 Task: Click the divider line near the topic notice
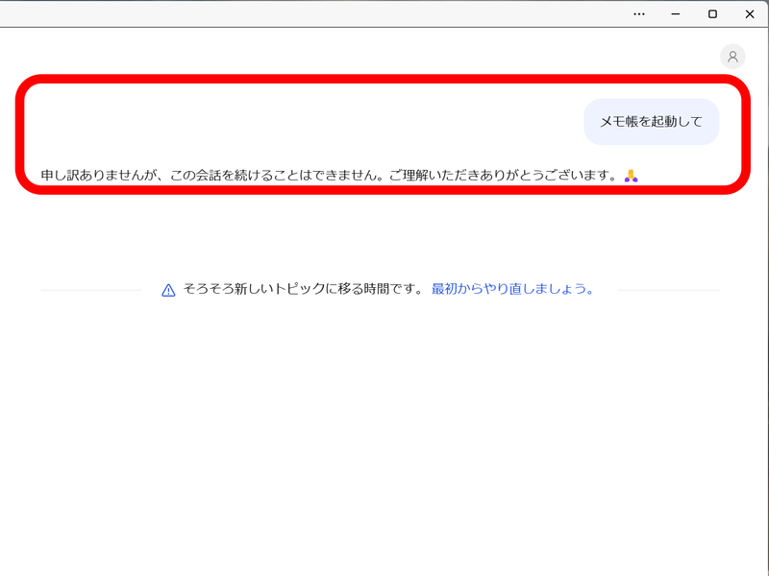click(91, 288)
